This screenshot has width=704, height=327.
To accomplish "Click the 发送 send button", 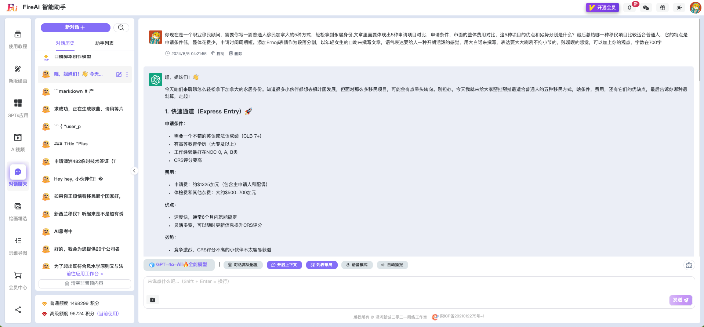I will (681, 300).
